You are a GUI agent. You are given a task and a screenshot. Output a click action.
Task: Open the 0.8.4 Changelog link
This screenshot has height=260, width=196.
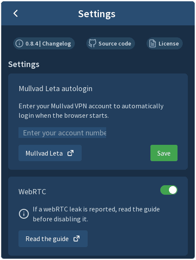(x=44, y=43)
